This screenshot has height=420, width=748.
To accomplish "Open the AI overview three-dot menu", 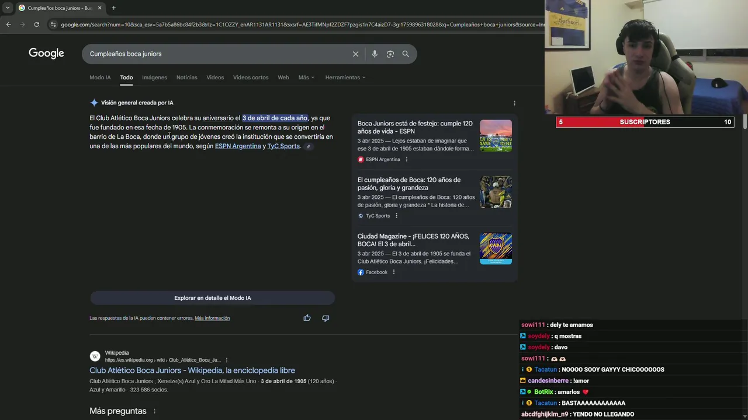I will click(x=514, y=103).
